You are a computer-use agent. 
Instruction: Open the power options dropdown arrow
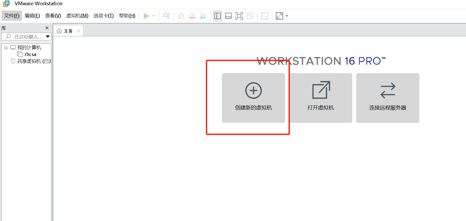pos(154,16)
